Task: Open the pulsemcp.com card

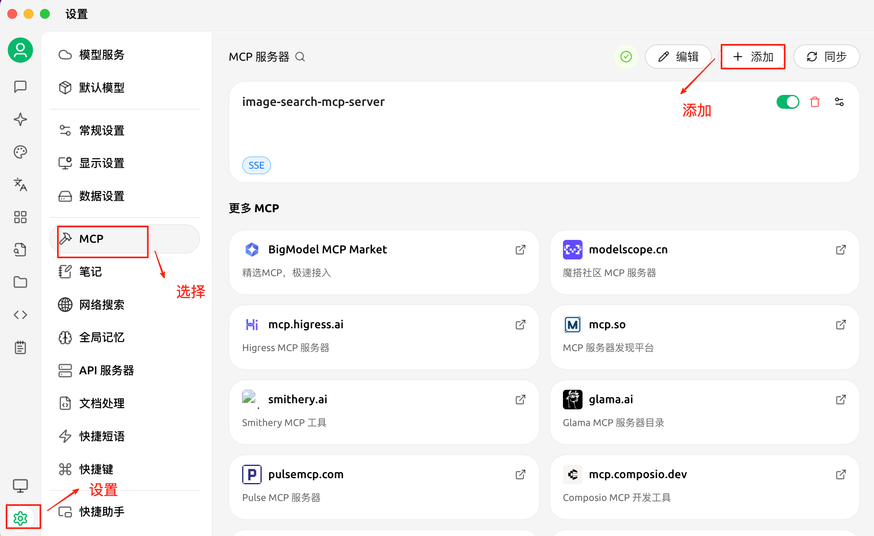Action: [x=384, y=487]
